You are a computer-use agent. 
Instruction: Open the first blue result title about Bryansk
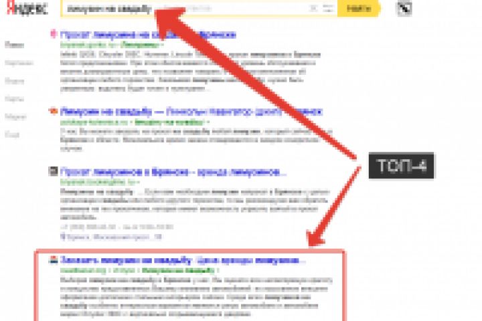point(148,34)
